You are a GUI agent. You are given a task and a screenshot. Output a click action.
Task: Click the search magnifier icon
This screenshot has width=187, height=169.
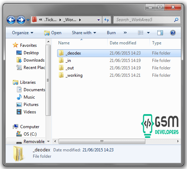click(176, 20)
